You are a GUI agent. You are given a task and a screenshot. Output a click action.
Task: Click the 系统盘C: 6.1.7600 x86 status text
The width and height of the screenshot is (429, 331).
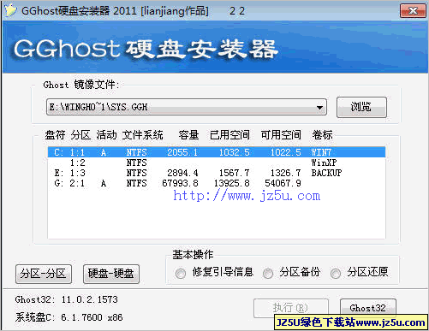[x=69, y=317]
